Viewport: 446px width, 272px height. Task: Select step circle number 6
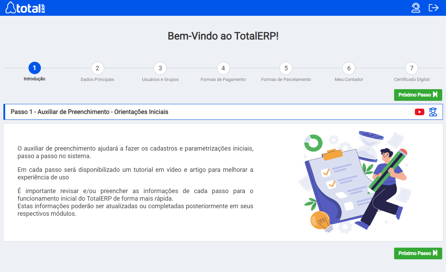[349, 68]
